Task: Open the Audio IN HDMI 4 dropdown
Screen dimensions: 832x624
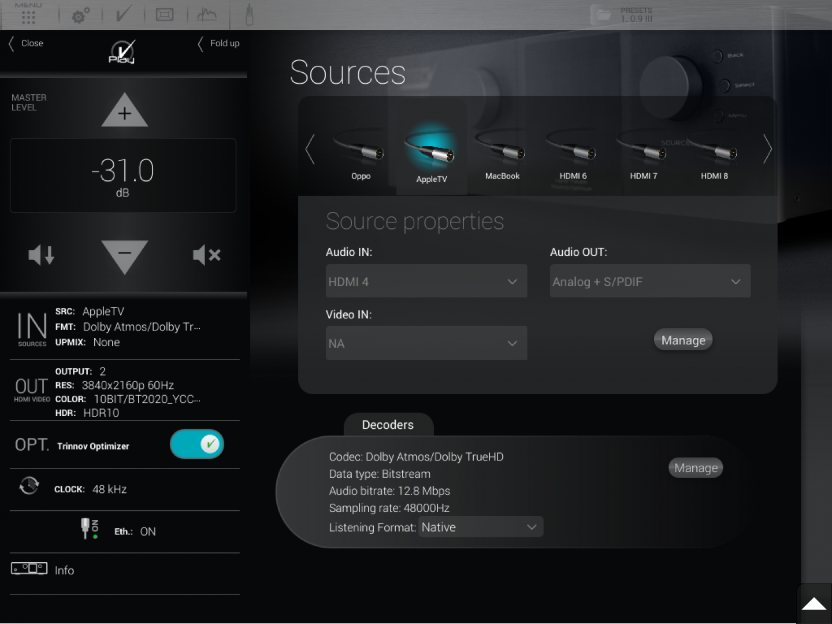Action: pos(426,281)
